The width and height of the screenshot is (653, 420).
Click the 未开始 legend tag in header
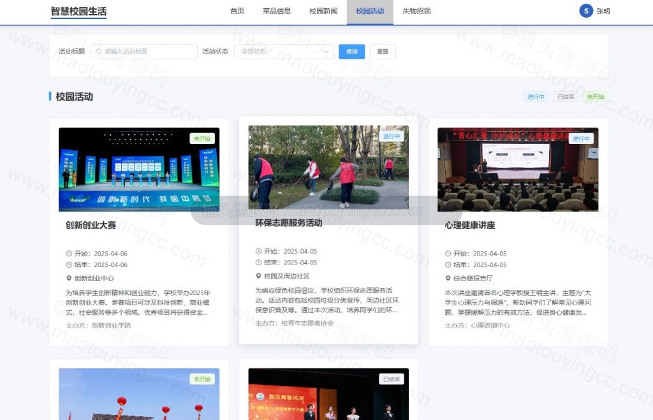tap(596, 97)
